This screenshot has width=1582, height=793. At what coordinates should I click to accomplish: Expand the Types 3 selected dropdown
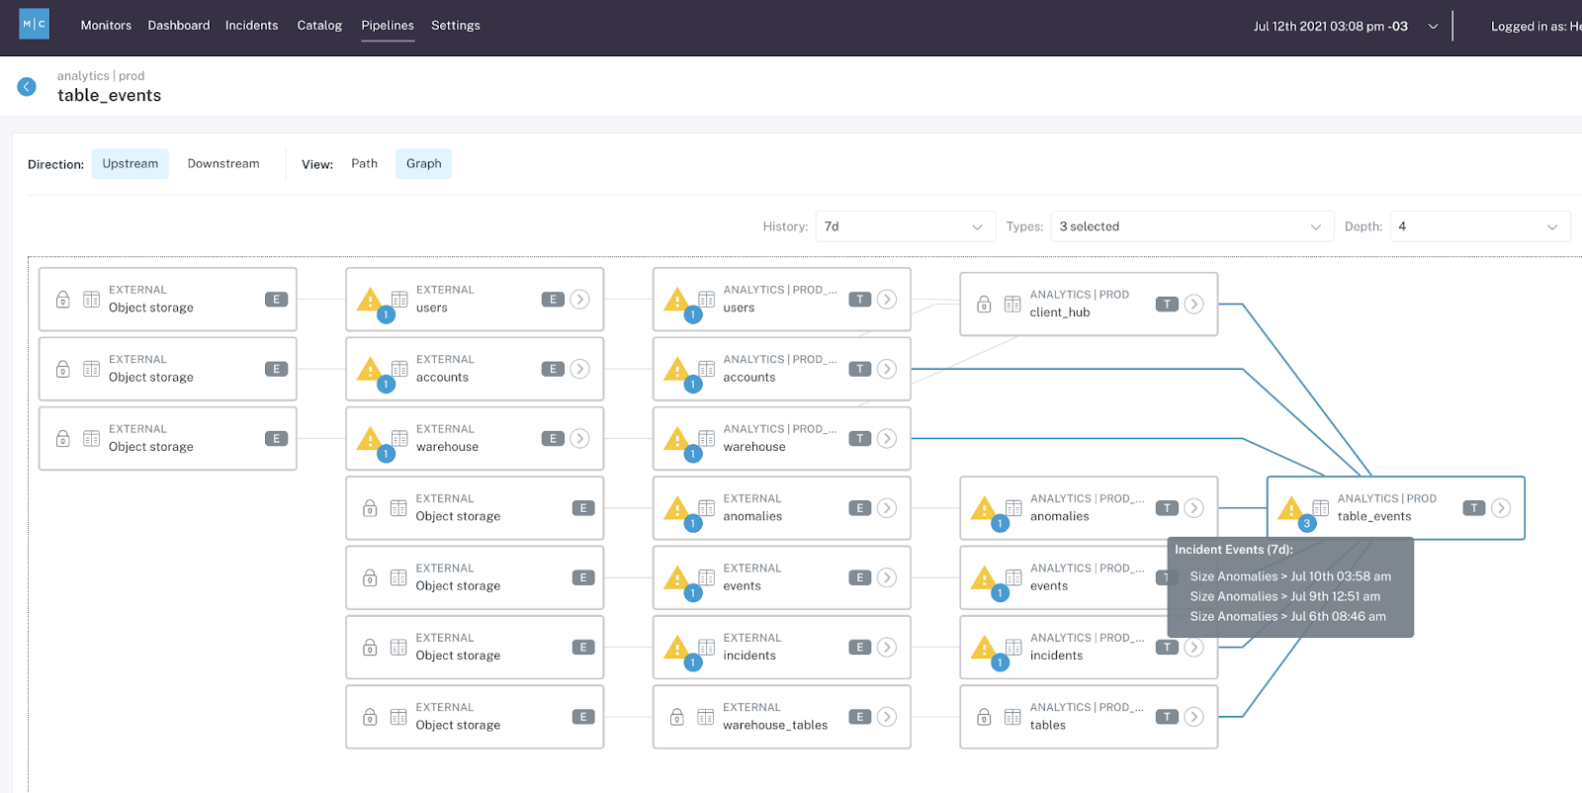[x=1190, y=226]
